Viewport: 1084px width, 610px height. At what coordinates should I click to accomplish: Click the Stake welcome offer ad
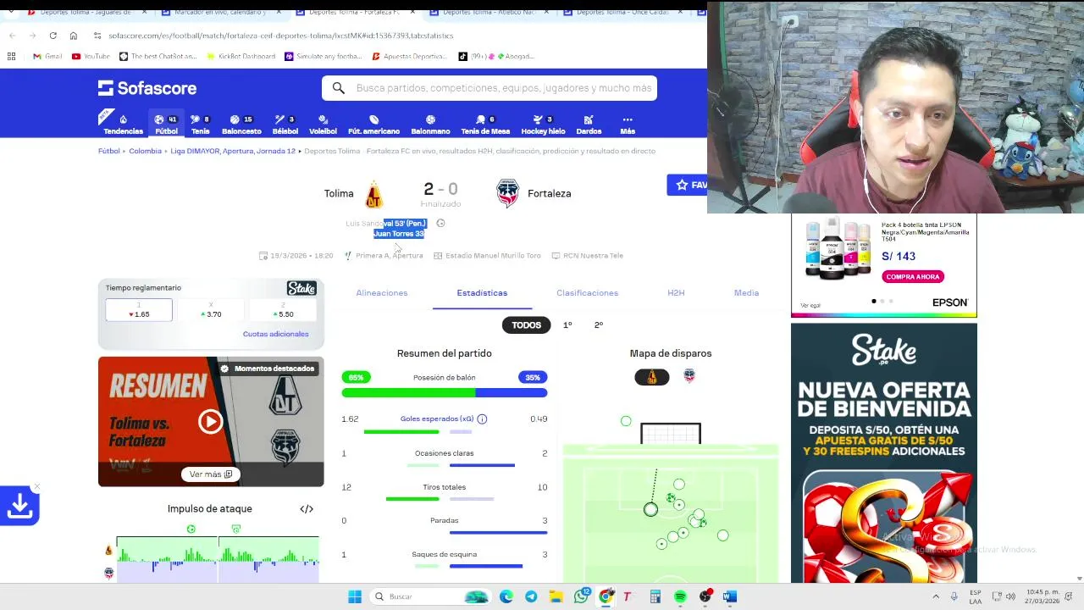pos(884,453)
